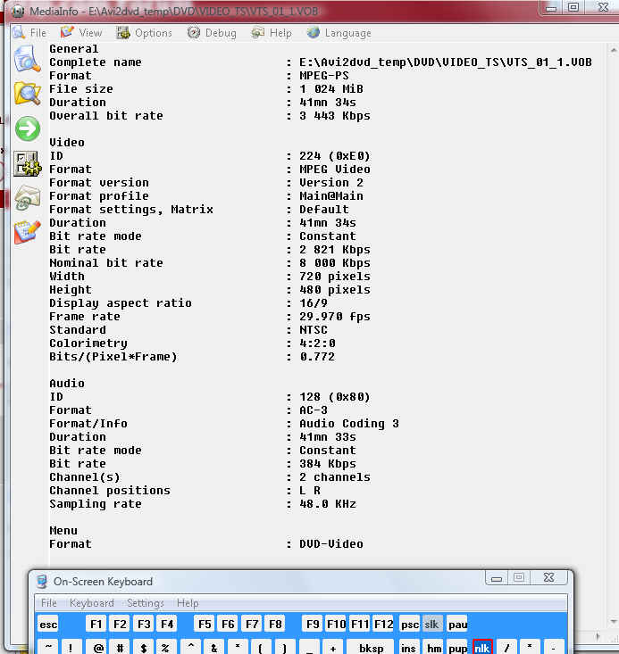619x654 pixels.
Task: Click the F6 key
Action: coord(228,624)
